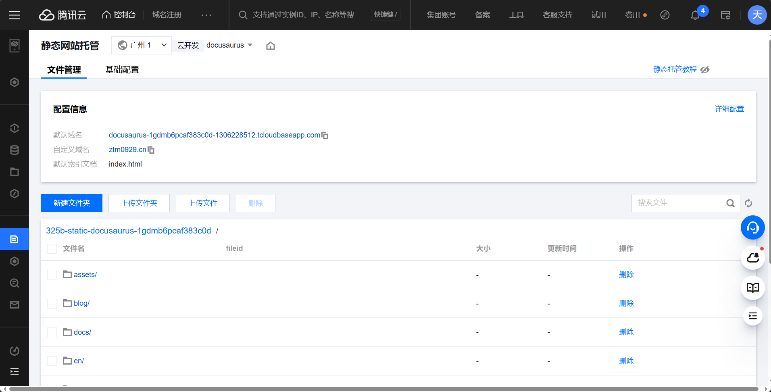The width and height of the screenshot is (771, 392).
Task: Open 试用 menu
Action: [599, 15]
